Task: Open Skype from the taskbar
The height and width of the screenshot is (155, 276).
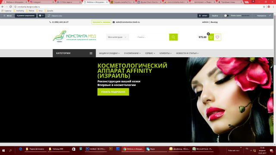Action: [156, 149]
